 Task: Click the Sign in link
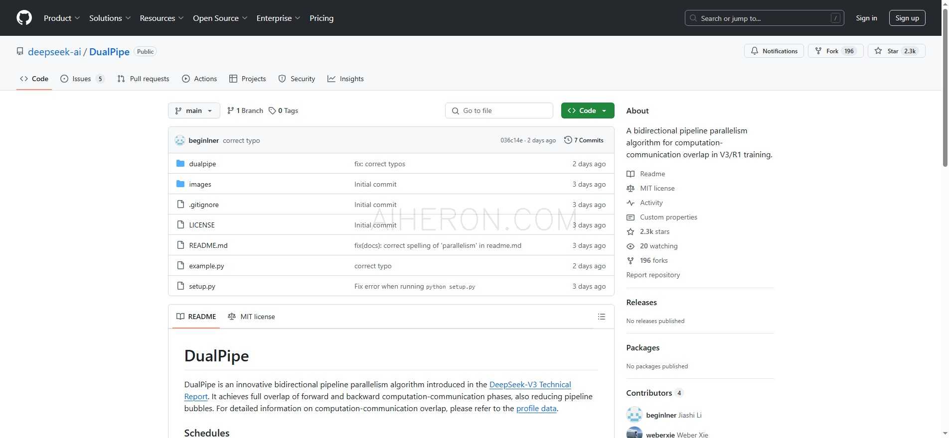pos(866,18)
